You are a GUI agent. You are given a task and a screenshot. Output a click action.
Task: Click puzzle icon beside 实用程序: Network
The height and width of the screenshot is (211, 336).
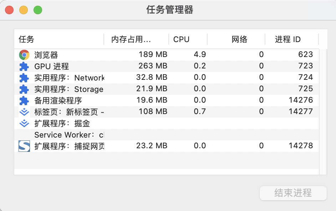24,78
